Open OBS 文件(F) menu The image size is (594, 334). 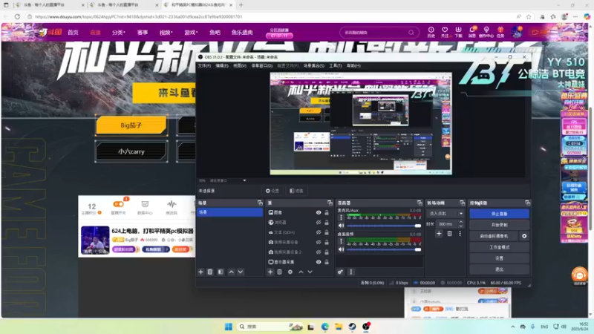pos(204,66)
